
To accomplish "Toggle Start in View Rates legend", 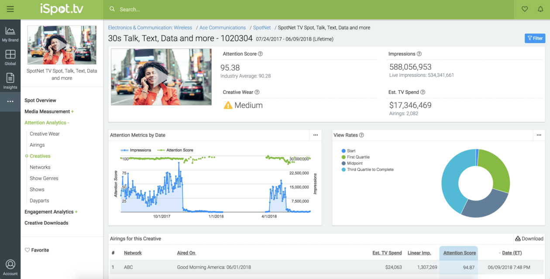I will pos(349,151).
